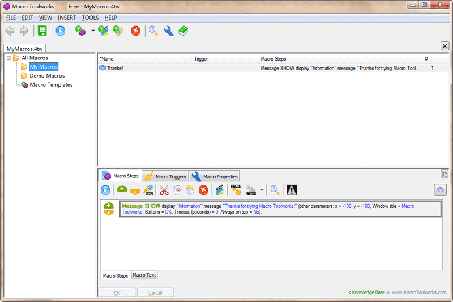Click the black warning triangle icon

[x=291, y=190]
